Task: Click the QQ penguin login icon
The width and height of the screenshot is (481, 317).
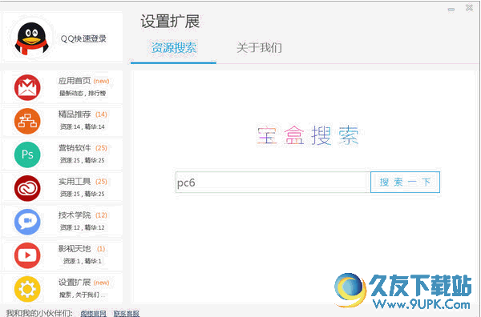Action: click(31, 39)
